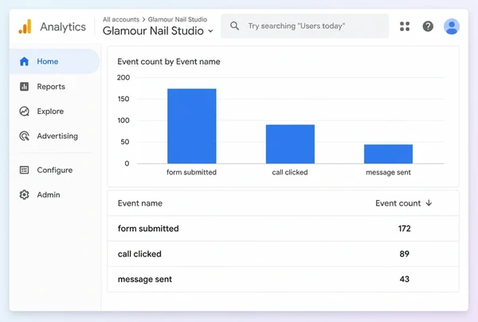The image size is (478, 322).
Task: Open the Admin gear icon
Action: click(24, 194)
